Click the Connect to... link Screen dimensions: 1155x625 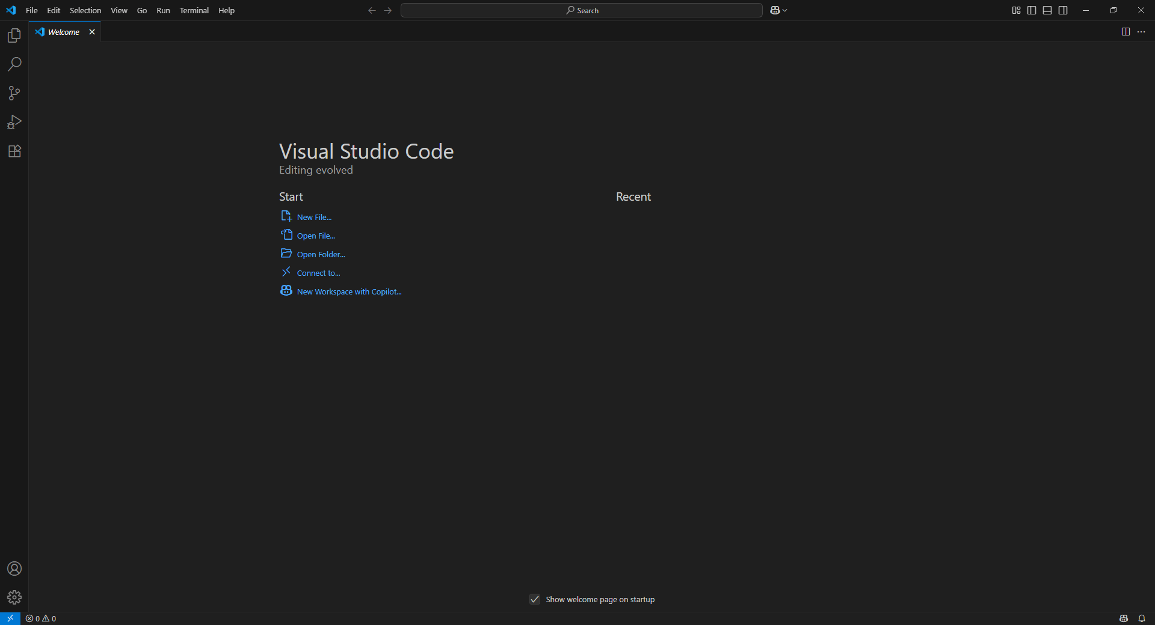point(310,273)
